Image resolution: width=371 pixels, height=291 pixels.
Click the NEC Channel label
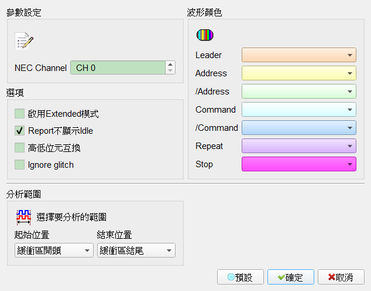click(40, 68)
